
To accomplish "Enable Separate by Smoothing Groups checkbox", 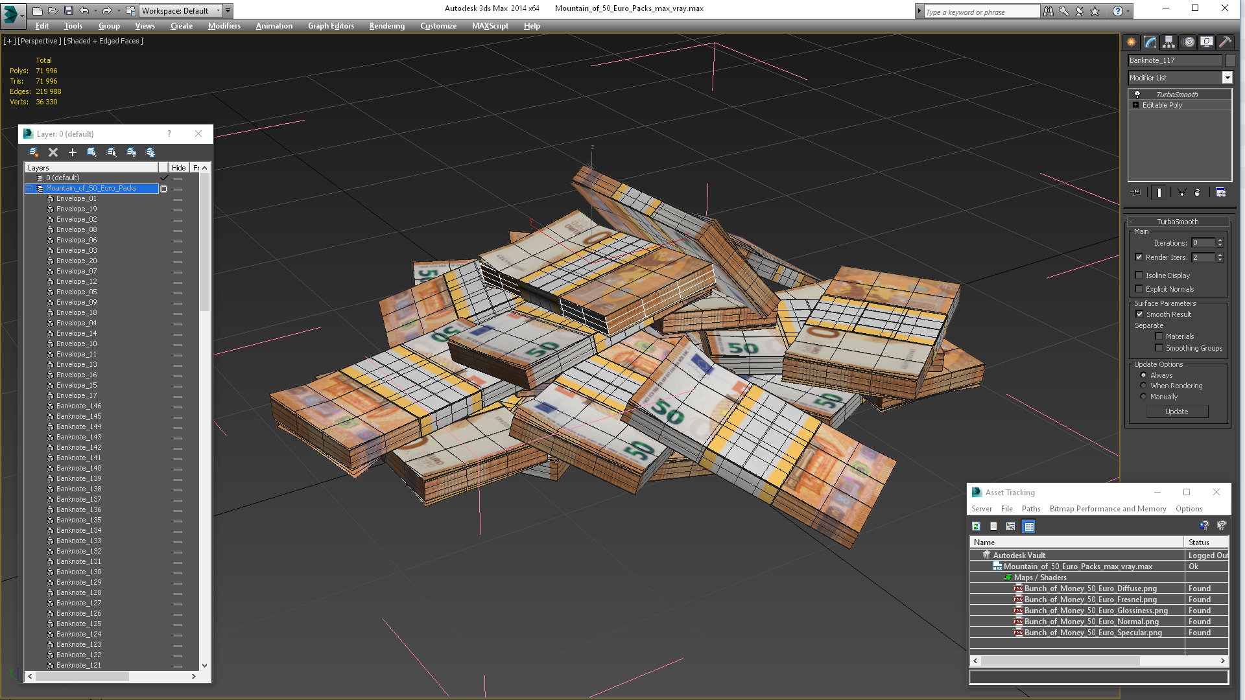I will point(1159,348).
